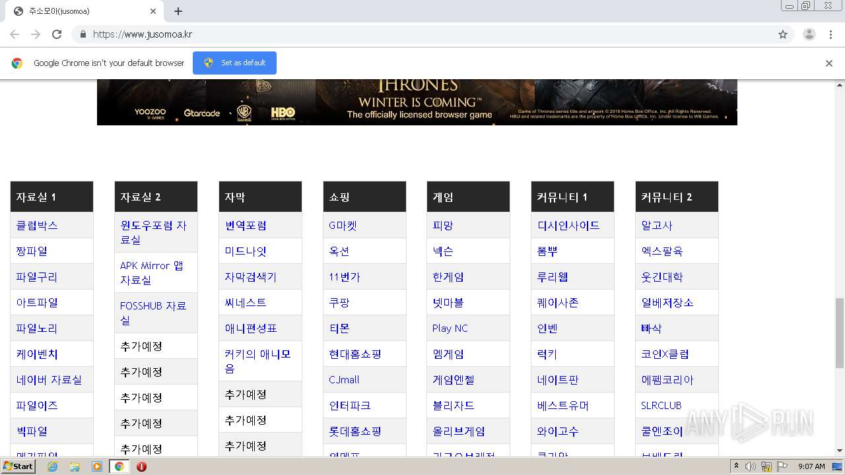
Task: Open the 옥션 shopping link
Action: 339,251
